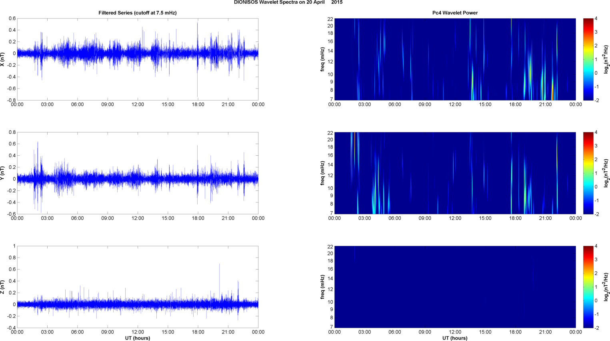Click the colorbar of the bottom wavelet spectrogram
This screenshot has height=341, width=610.
tap(588, 287)
